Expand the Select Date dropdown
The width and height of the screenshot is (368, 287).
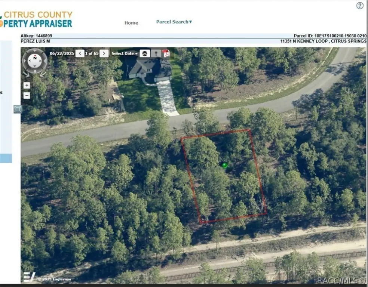[x=125, y=53]
